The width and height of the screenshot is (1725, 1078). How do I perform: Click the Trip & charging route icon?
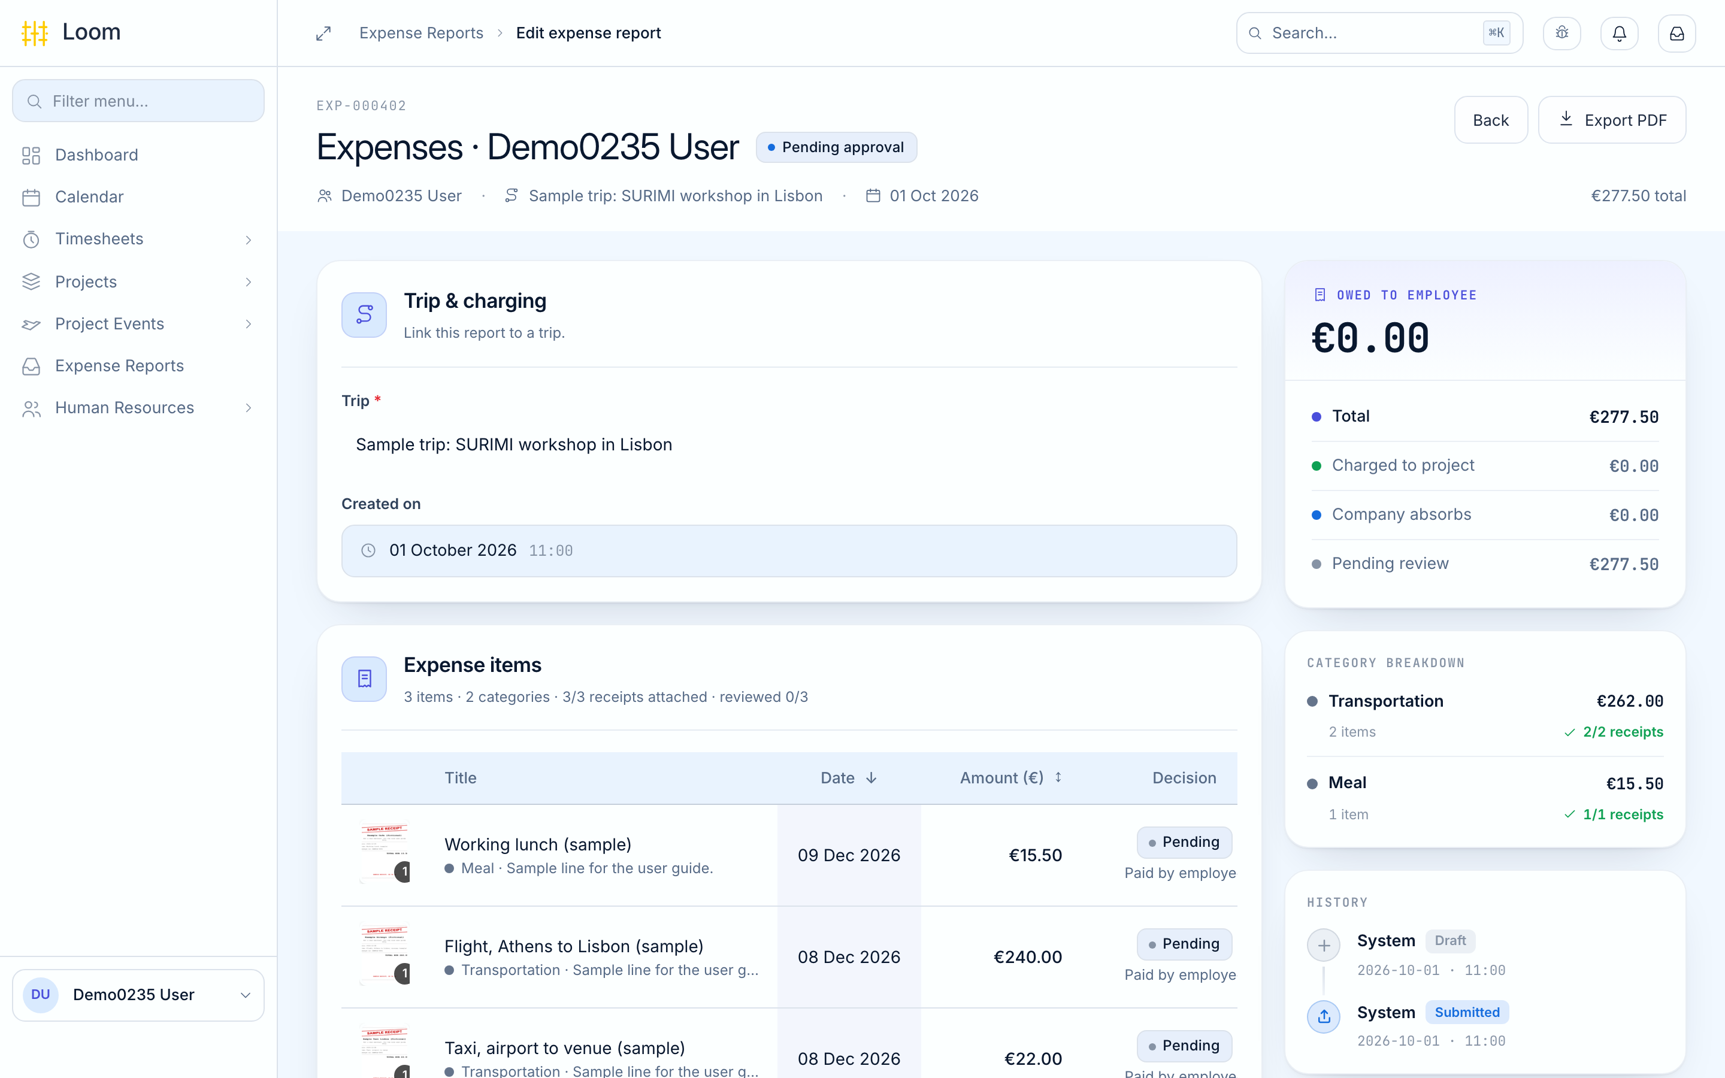point(364,314)
